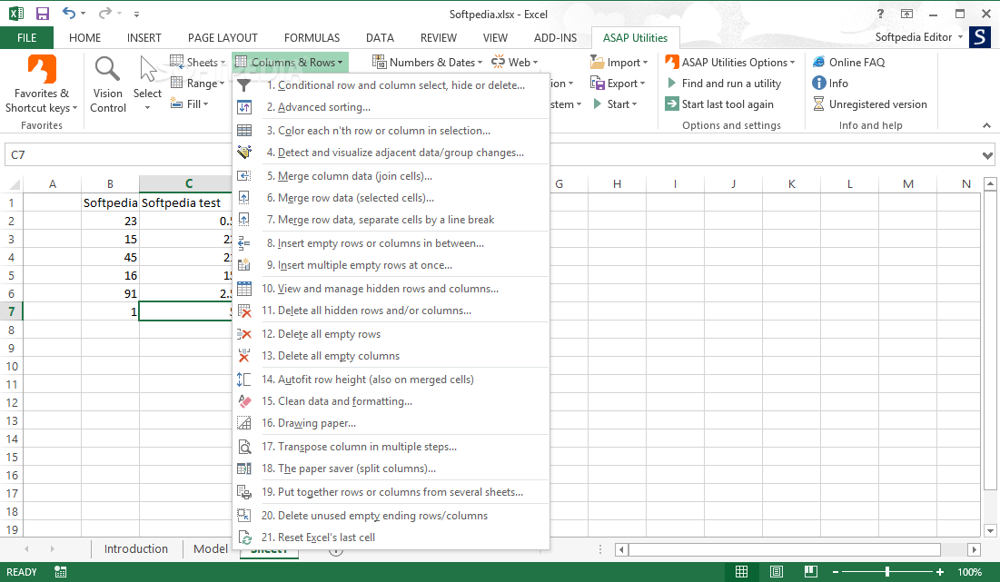Select cell B1 containing Softpedia
Image resolution: width=1000 pixels, height=582 pixels.
110,202
